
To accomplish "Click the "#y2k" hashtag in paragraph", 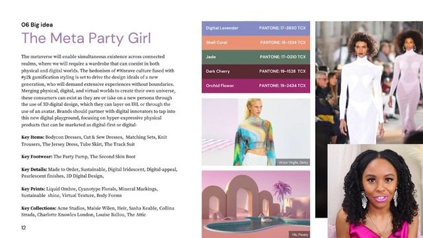I will [x=26, y=77].
